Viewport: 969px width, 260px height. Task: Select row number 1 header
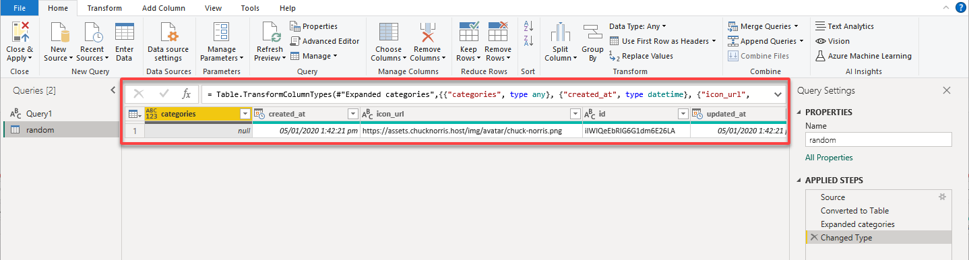pos(134,131)
